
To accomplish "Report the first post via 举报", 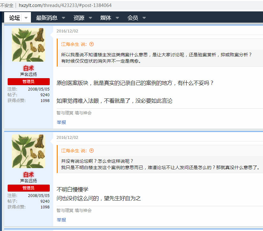I will pos(61,122).
